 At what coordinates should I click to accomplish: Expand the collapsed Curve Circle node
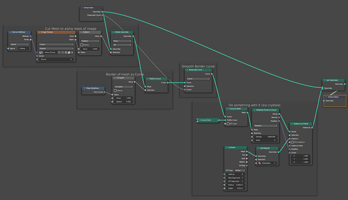pos(200,120)
